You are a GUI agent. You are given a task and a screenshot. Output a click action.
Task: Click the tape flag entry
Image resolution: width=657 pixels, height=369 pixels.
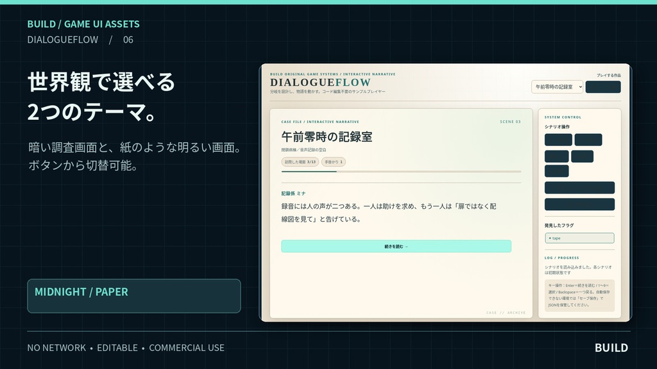tap(579, 238)
